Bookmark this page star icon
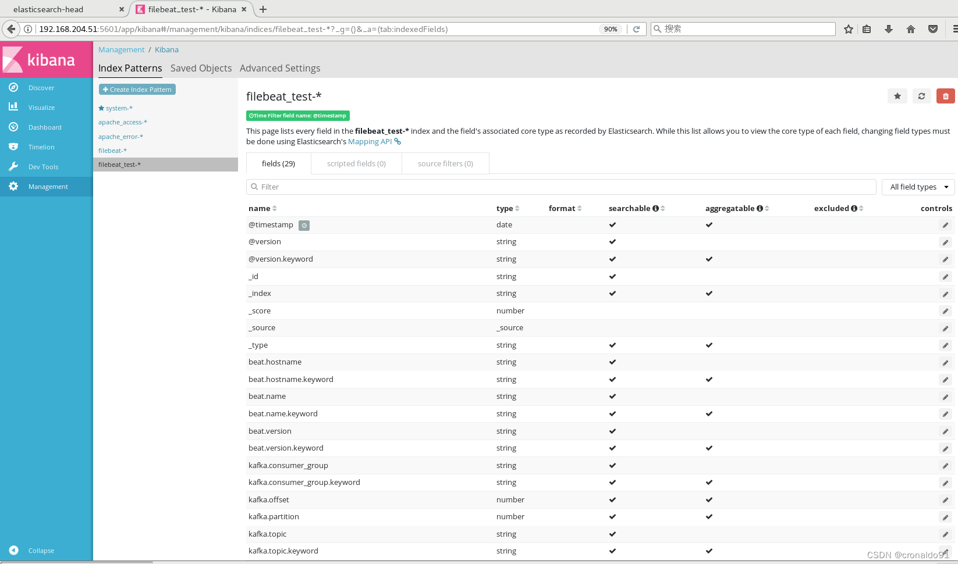The width and height of the screenshot is (958, 564). click(849, 29)
